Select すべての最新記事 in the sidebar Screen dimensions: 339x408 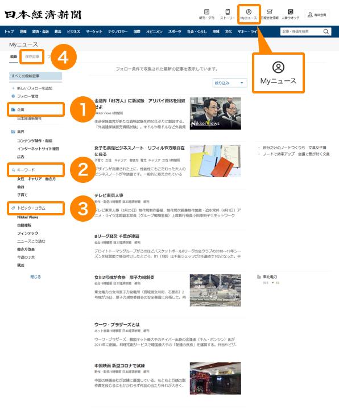point(36,76)
